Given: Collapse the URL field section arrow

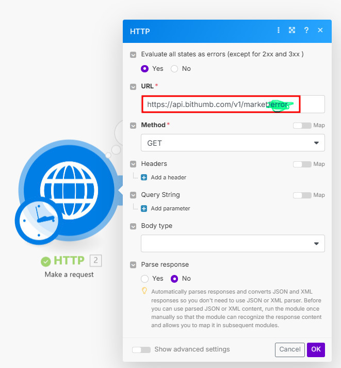Looking at the screenshot, I should click(134, 86).
